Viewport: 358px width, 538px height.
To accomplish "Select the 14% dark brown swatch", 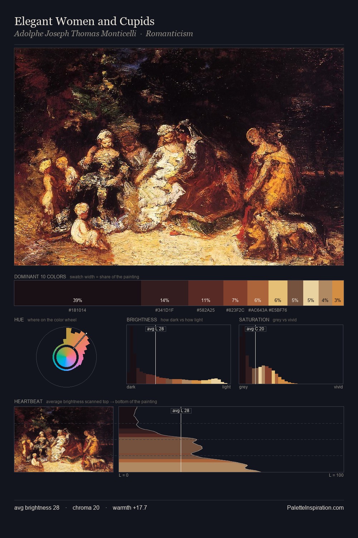I will (165, 293).
